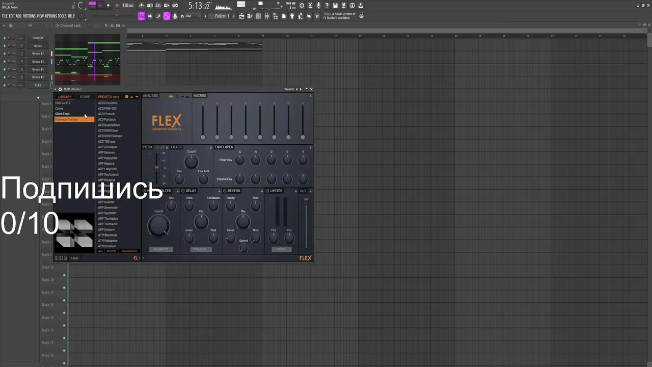Open the Presets menu in FLEX titlebar
This screenshot has height=367, width=652.
coord(289,89)
